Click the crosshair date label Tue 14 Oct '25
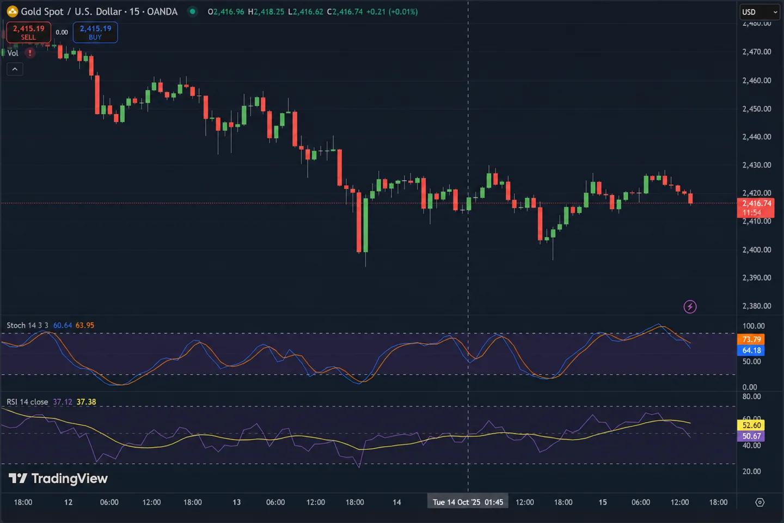This screenshot has width=784, height=523. [x=468, y=502]
